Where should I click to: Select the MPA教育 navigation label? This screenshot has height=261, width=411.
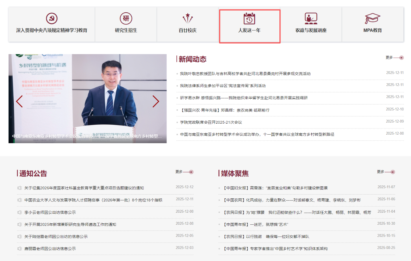pos(372,30)
